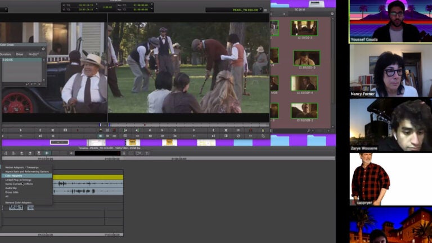Screen dimensions: 432x243
Task: Click the timeline toolbar arrow-box icon
Action: (139, 153)
